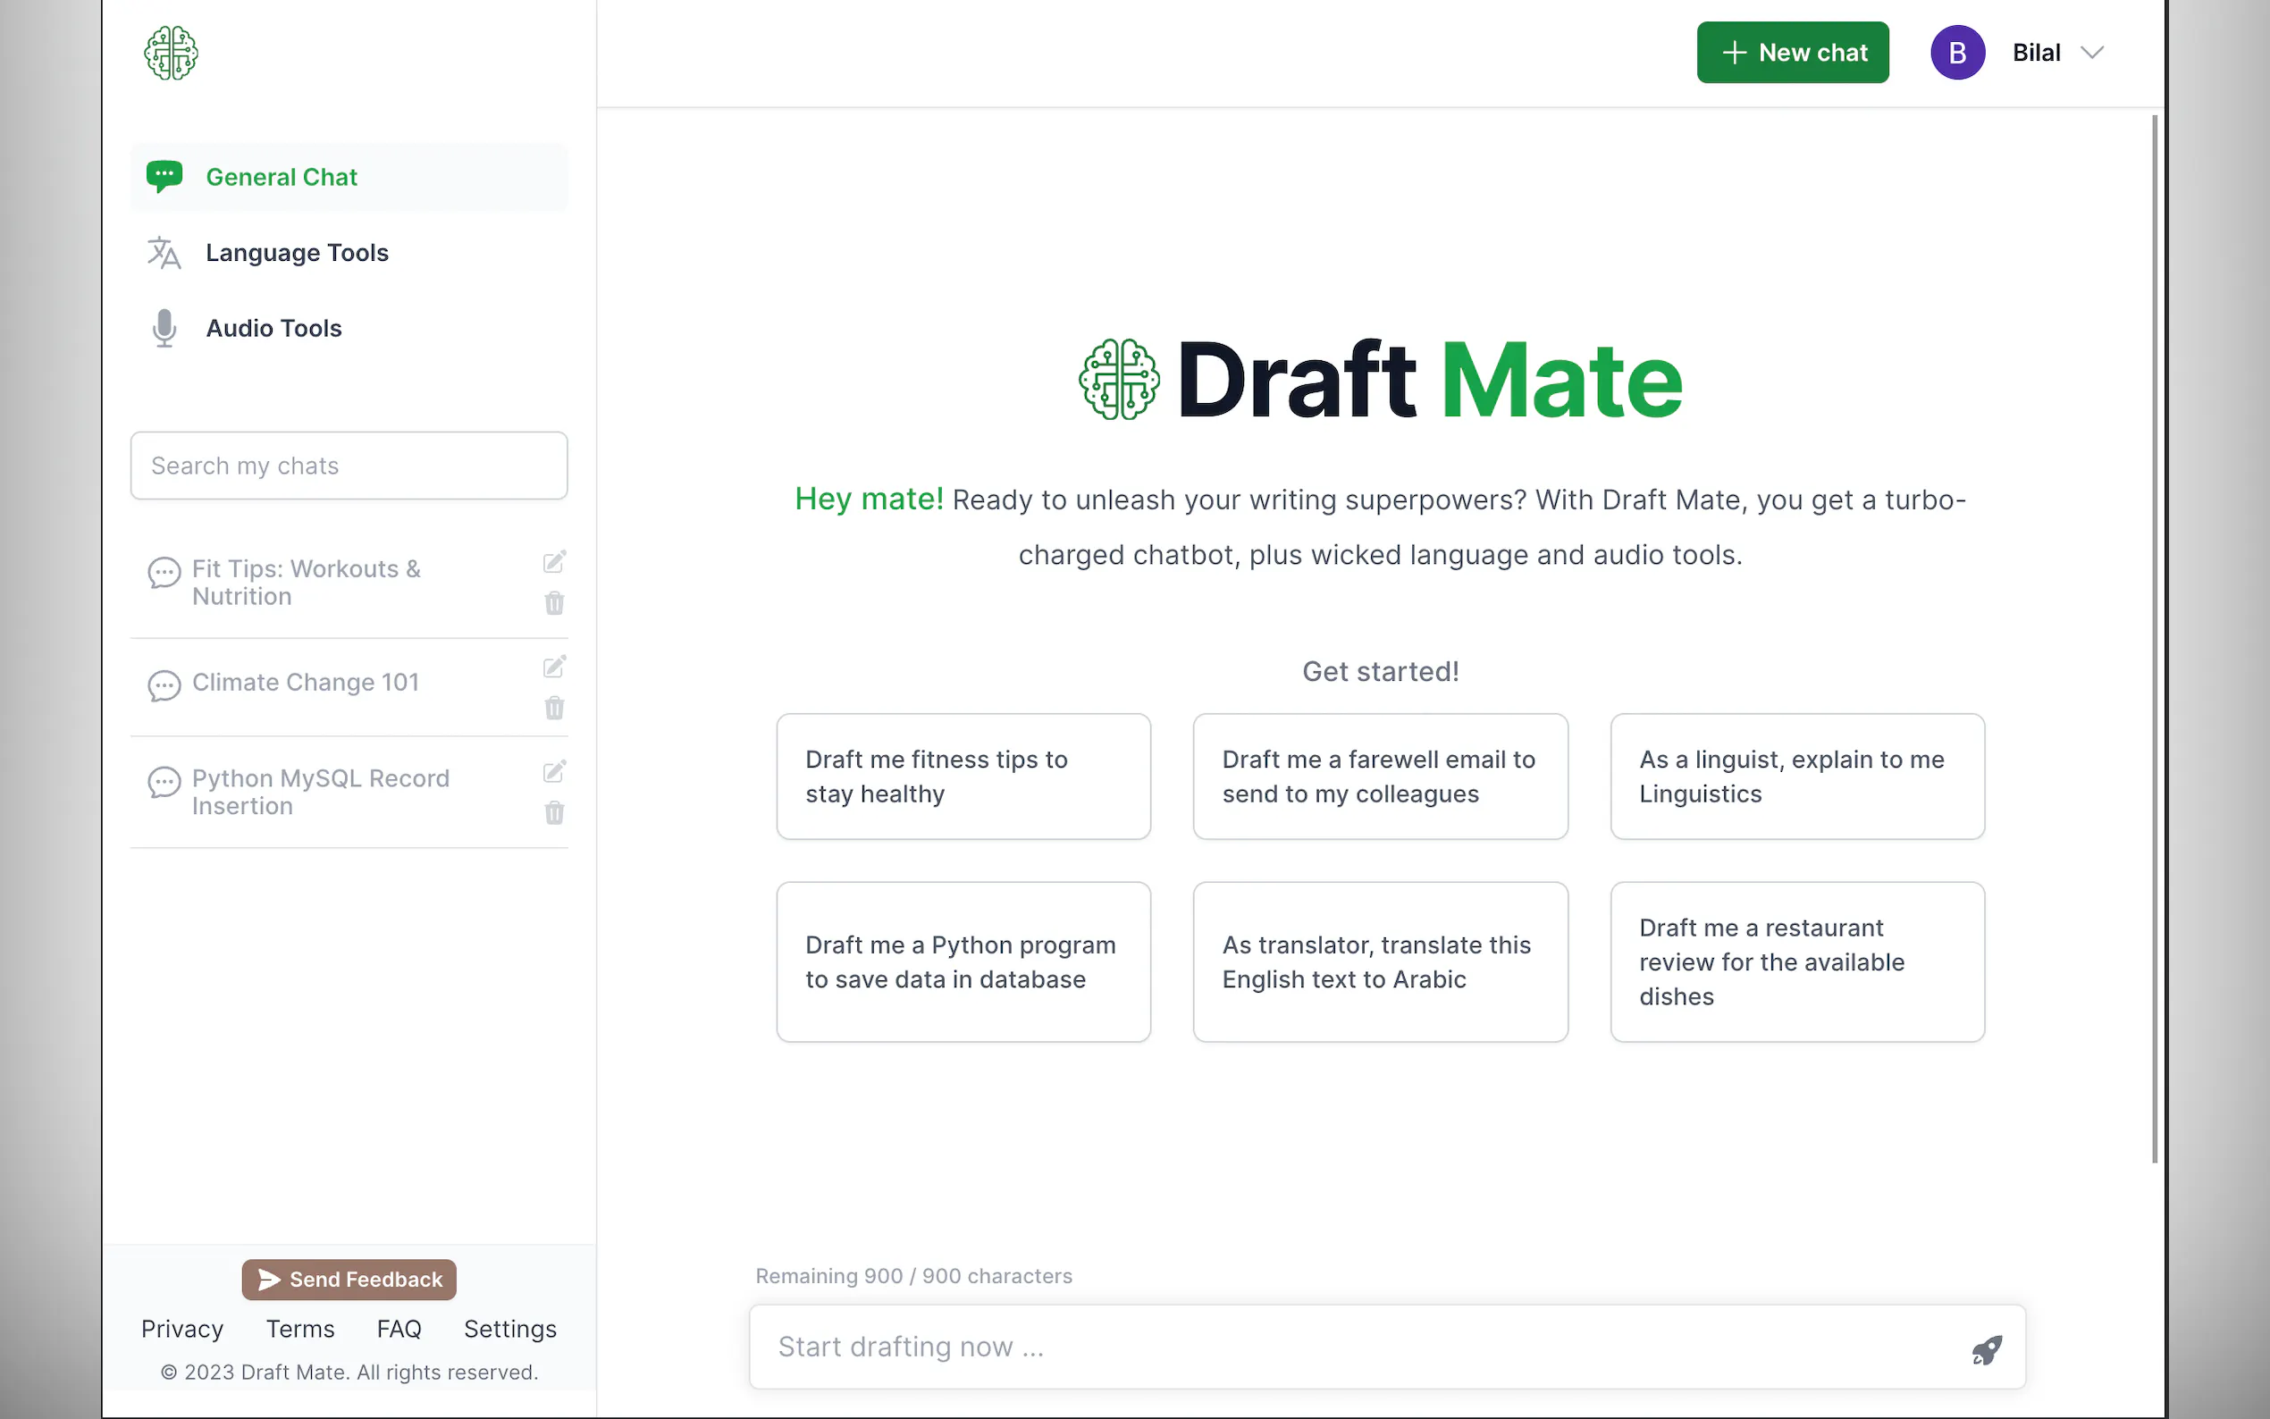The height and width of the screenshot is (1419, 2270).
Task: Send message with the rocket icon
Action: coord(1986,1349)
